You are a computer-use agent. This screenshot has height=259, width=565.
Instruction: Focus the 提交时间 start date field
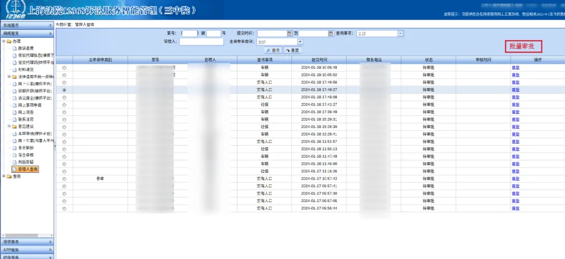272,33
